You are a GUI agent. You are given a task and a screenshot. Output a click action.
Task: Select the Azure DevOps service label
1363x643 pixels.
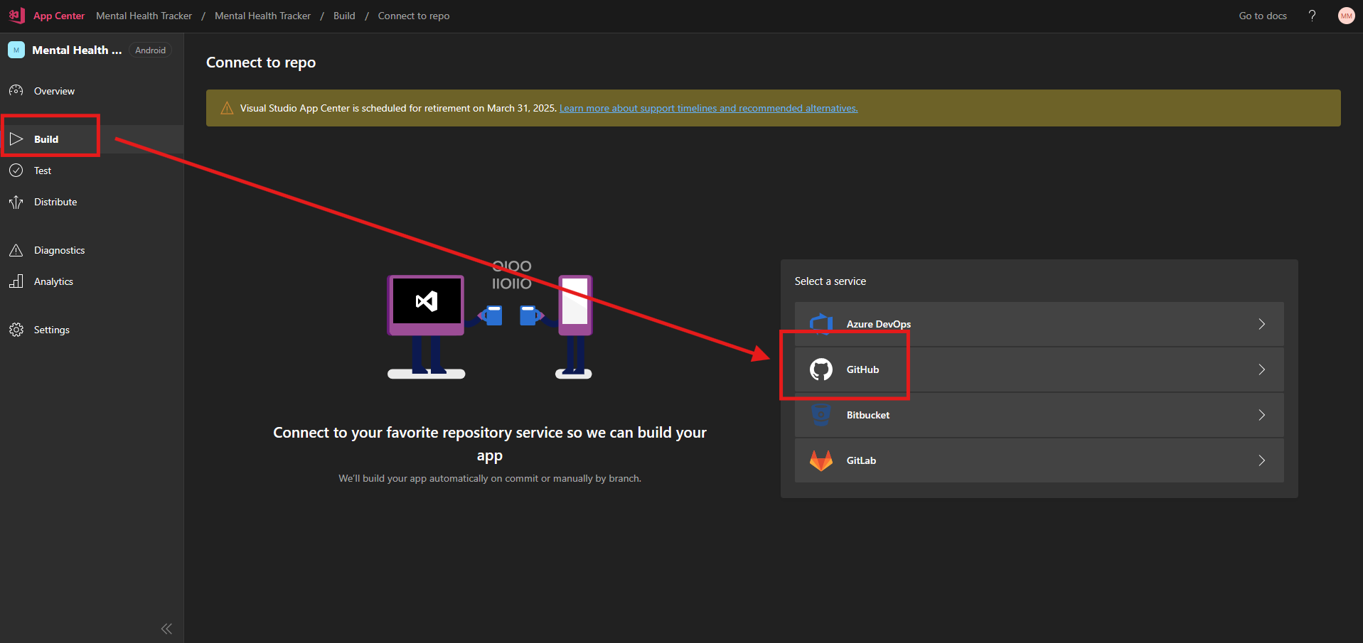[x=878, y=324]
